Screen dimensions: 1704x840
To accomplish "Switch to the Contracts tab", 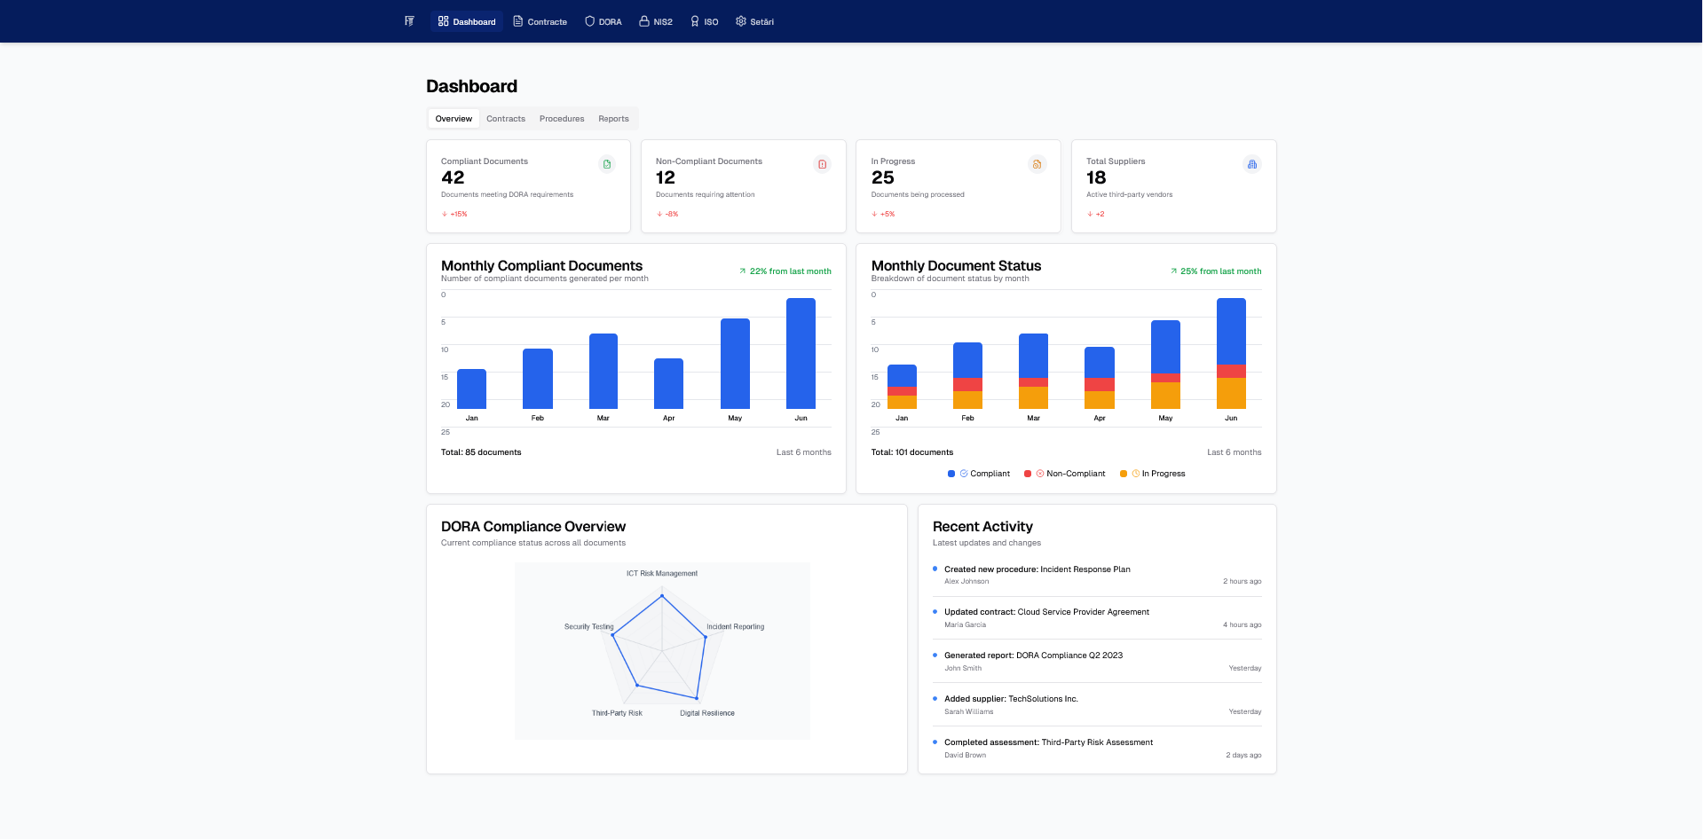I will tap(505, 118).
